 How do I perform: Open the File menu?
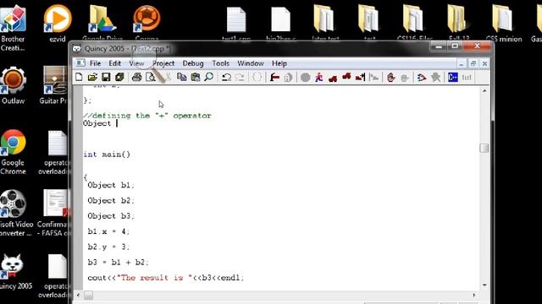[x=95, y=63]
